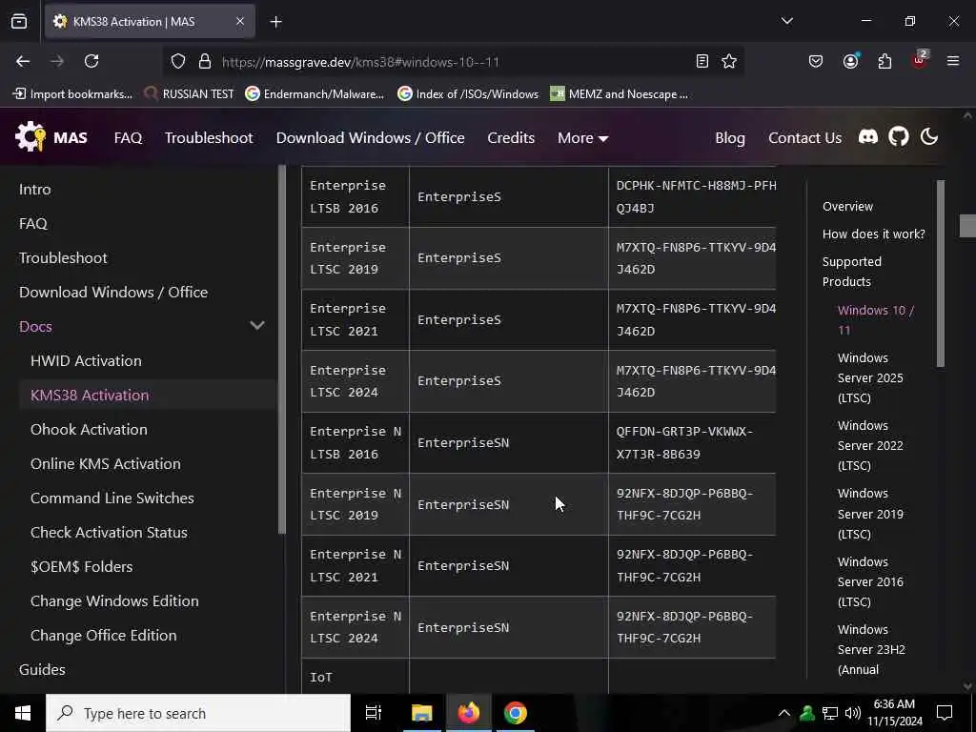List all tabs dropdown arrow
The width and height of the screenshot is (976, 732).
[786, 21]
